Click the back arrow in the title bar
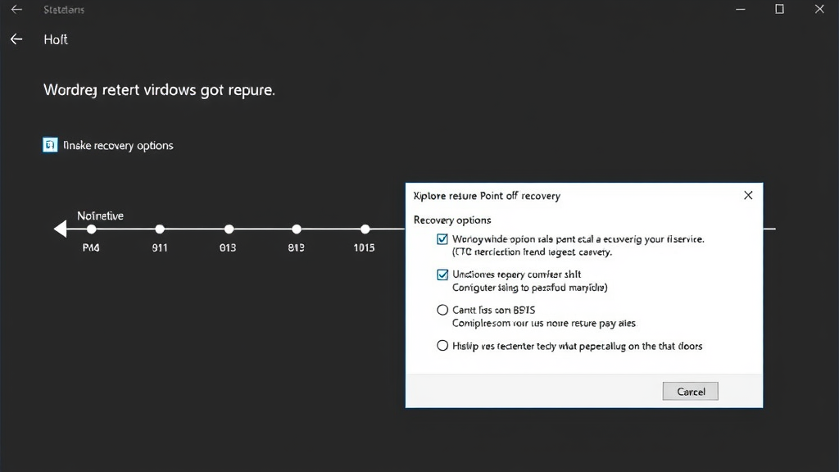 [16, 9]
